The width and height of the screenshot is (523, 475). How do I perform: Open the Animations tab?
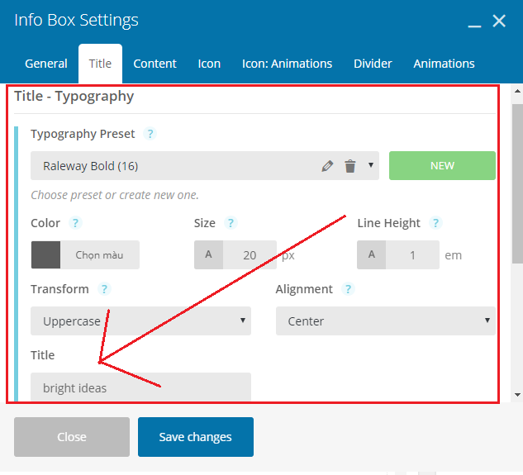pos(444,64)
